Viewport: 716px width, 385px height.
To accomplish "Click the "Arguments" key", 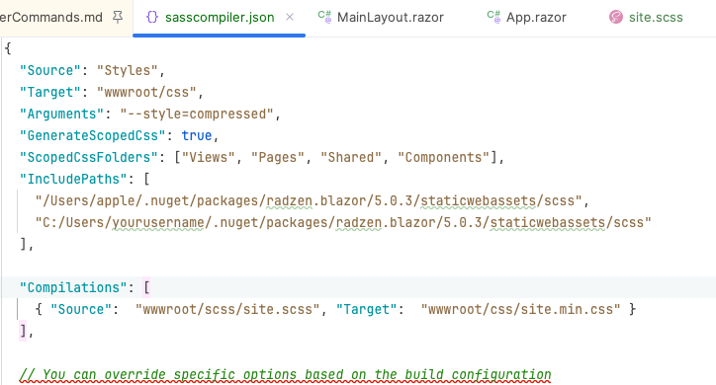I will 61,114.
